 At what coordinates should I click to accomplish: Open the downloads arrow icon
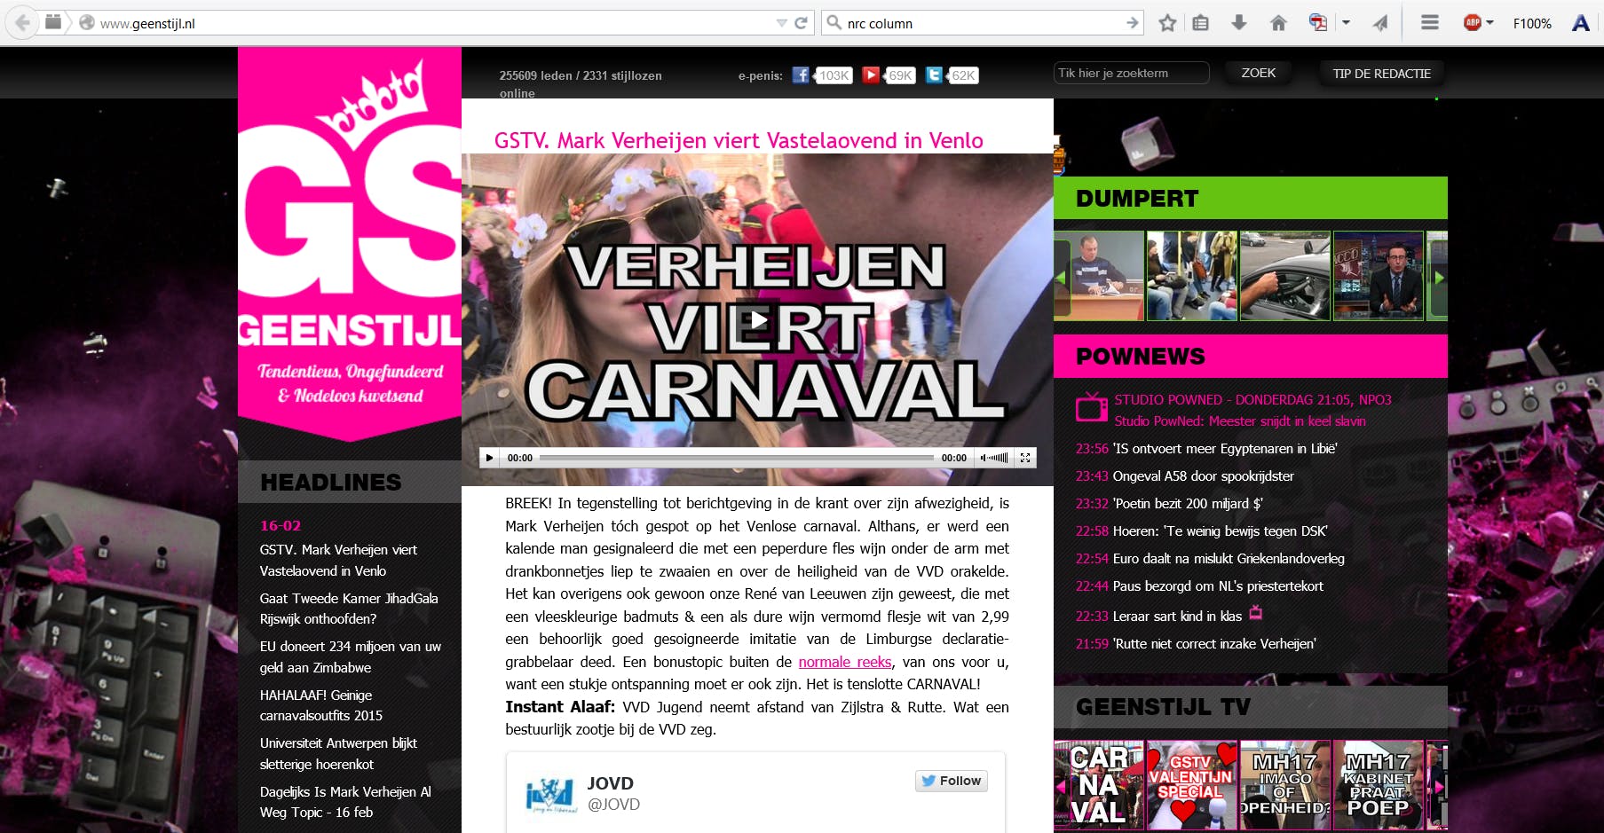[x=1239, y=23]
